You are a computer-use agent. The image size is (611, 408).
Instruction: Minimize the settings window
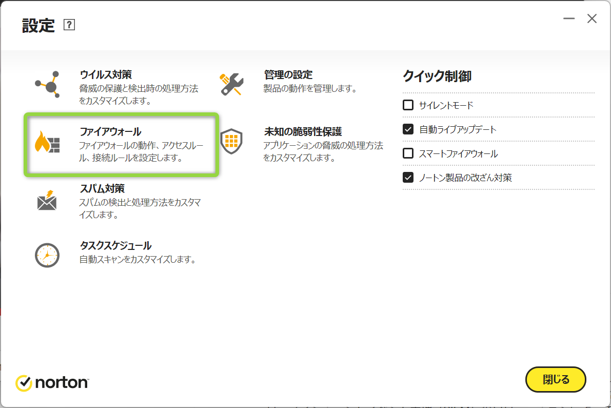569,19
